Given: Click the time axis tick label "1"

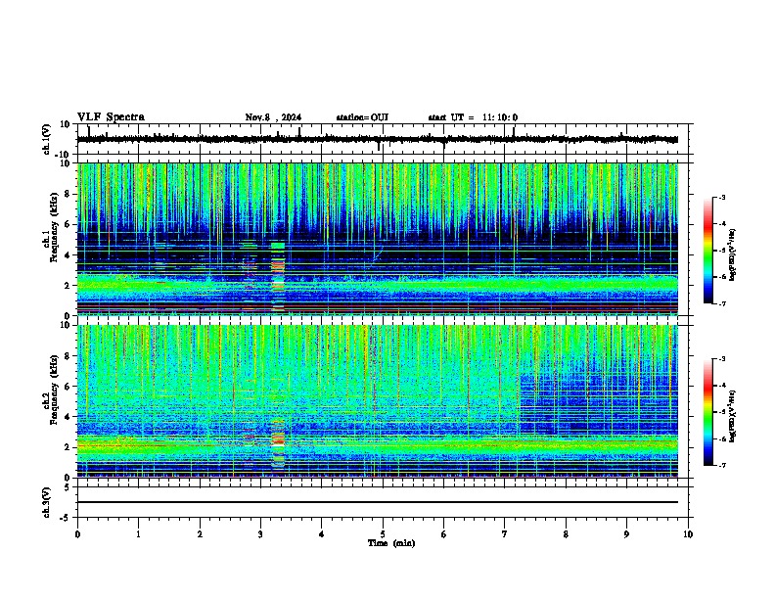Looking at the screenshot, I should tap(138, 534).
